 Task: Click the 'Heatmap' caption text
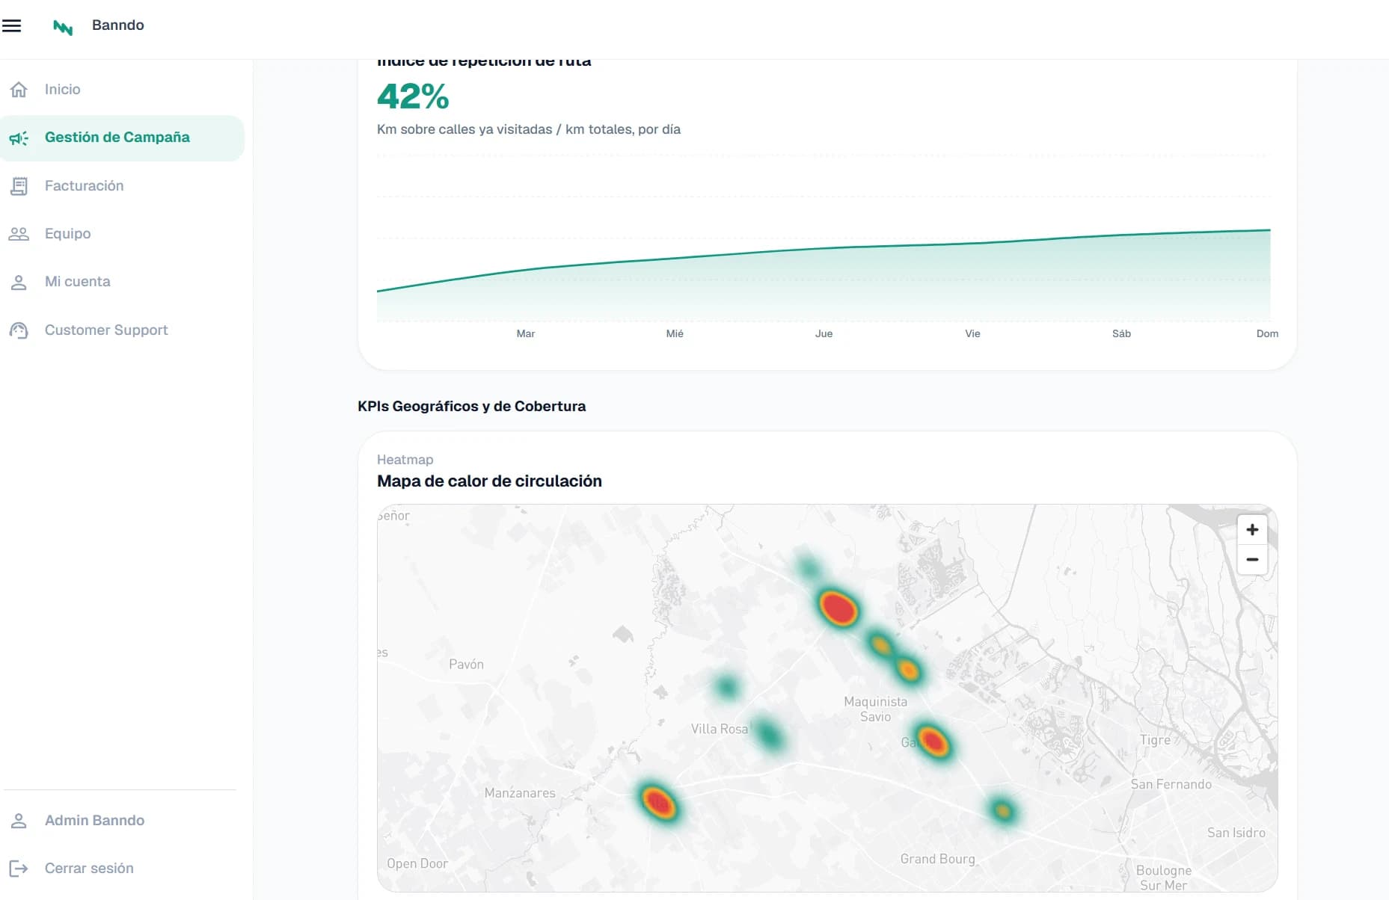click(405, 460)
